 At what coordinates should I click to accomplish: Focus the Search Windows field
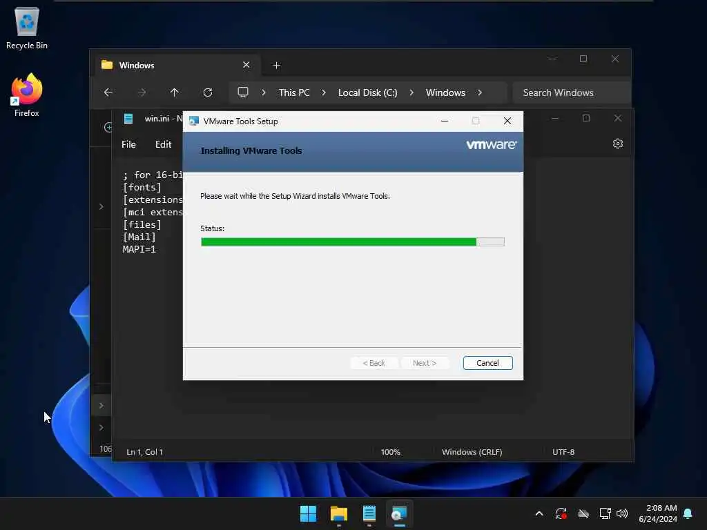[571, 92]
